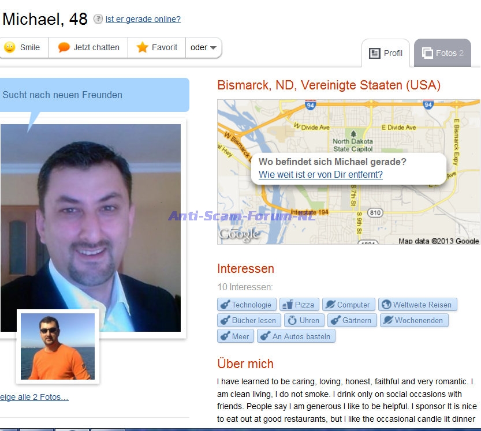Viewport: 481px width, 431px height.
Task: Switch to the Profil tab
Action: pos(386,53)
